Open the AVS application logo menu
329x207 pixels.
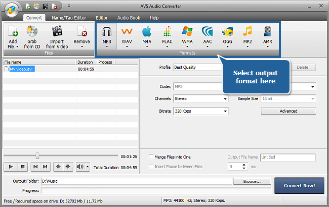pos(12,10)
